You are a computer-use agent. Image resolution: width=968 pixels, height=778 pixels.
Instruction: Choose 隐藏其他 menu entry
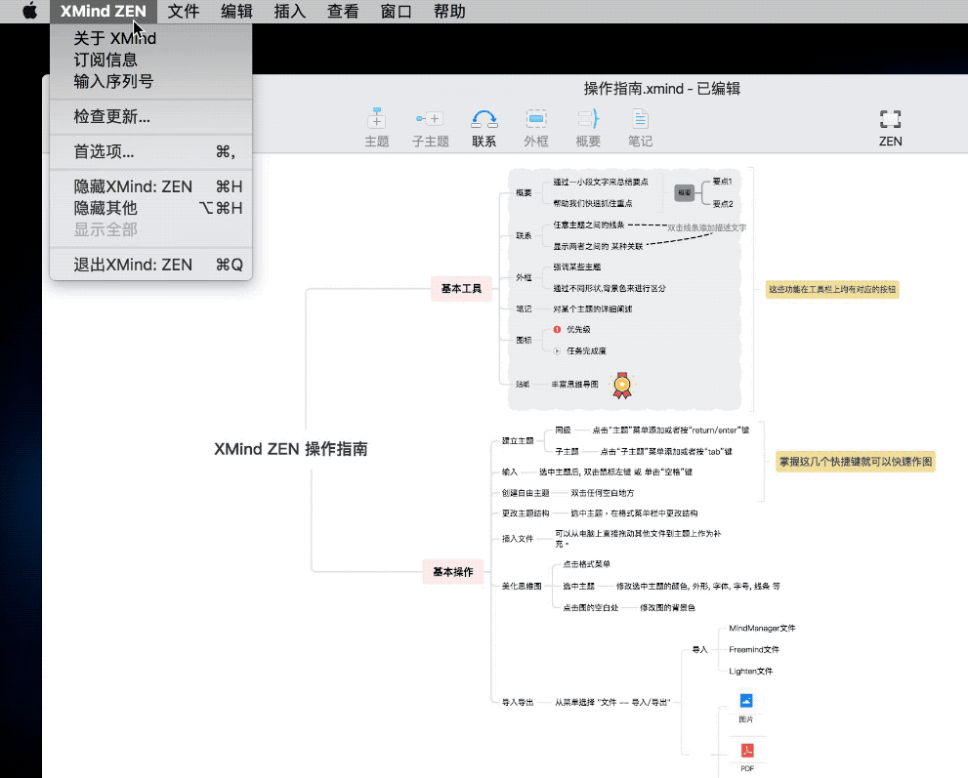tap(150, 208)
